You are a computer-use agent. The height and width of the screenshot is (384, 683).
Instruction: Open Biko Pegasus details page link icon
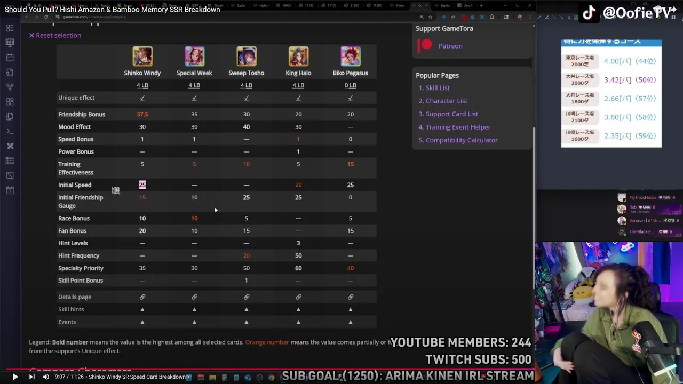[x=351, y=297]
